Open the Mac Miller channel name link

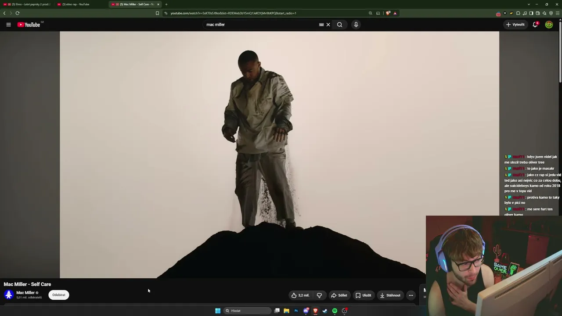point(25,293)
